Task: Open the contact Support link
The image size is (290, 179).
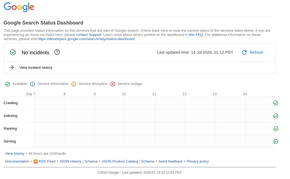Action: pyautogui.click(x=89, y=35)
